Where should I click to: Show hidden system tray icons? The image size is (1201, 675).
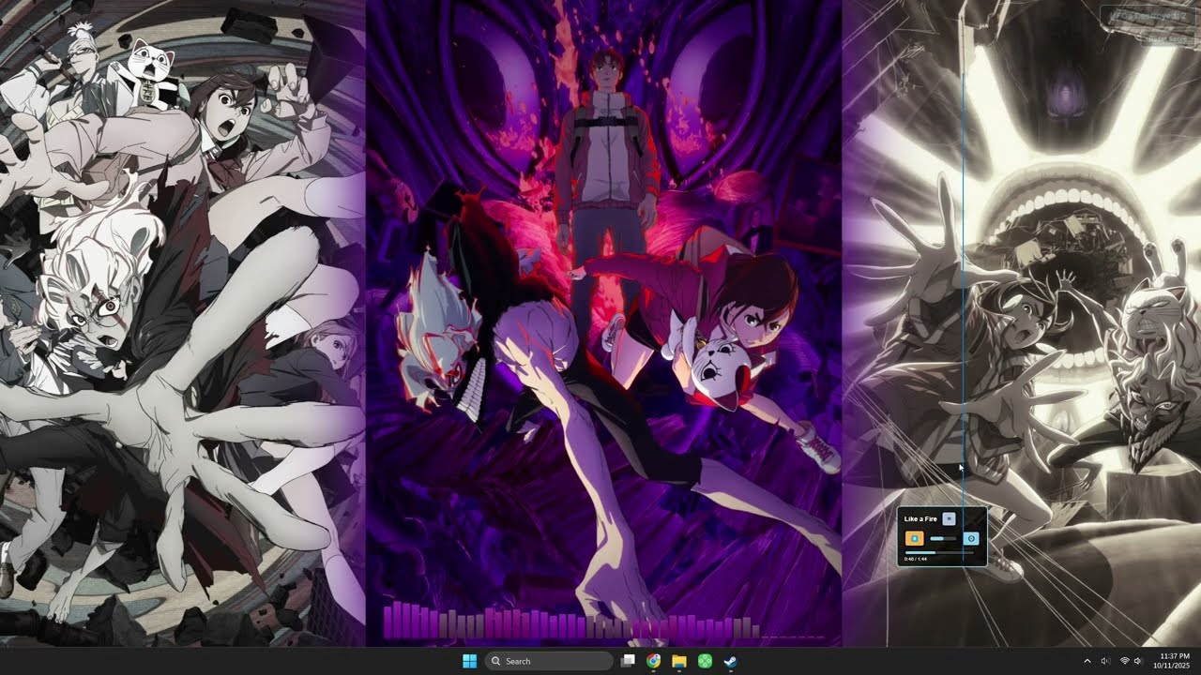[1087, 661]
